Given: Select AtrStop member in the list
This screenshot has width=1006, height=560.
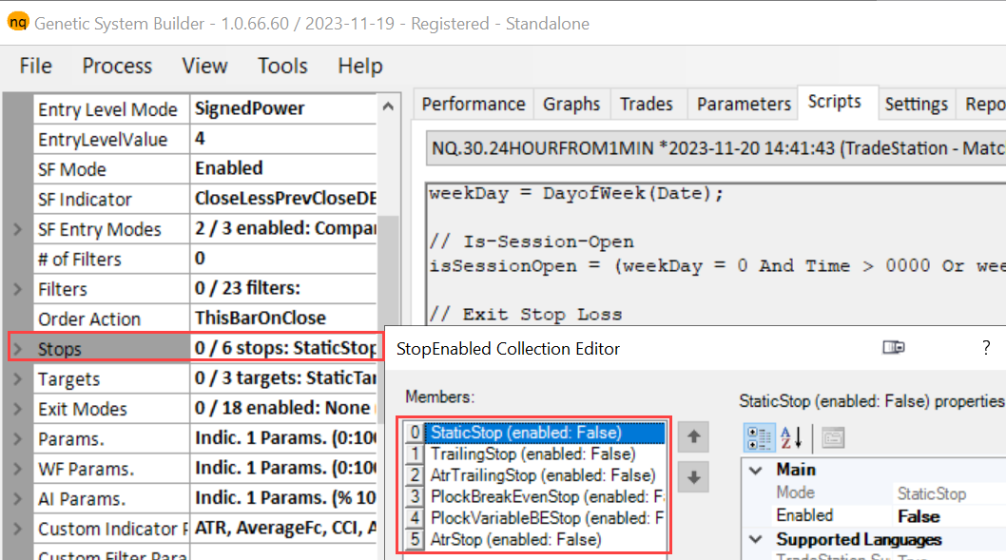Looking at the screenshot, I should (515, 539).
